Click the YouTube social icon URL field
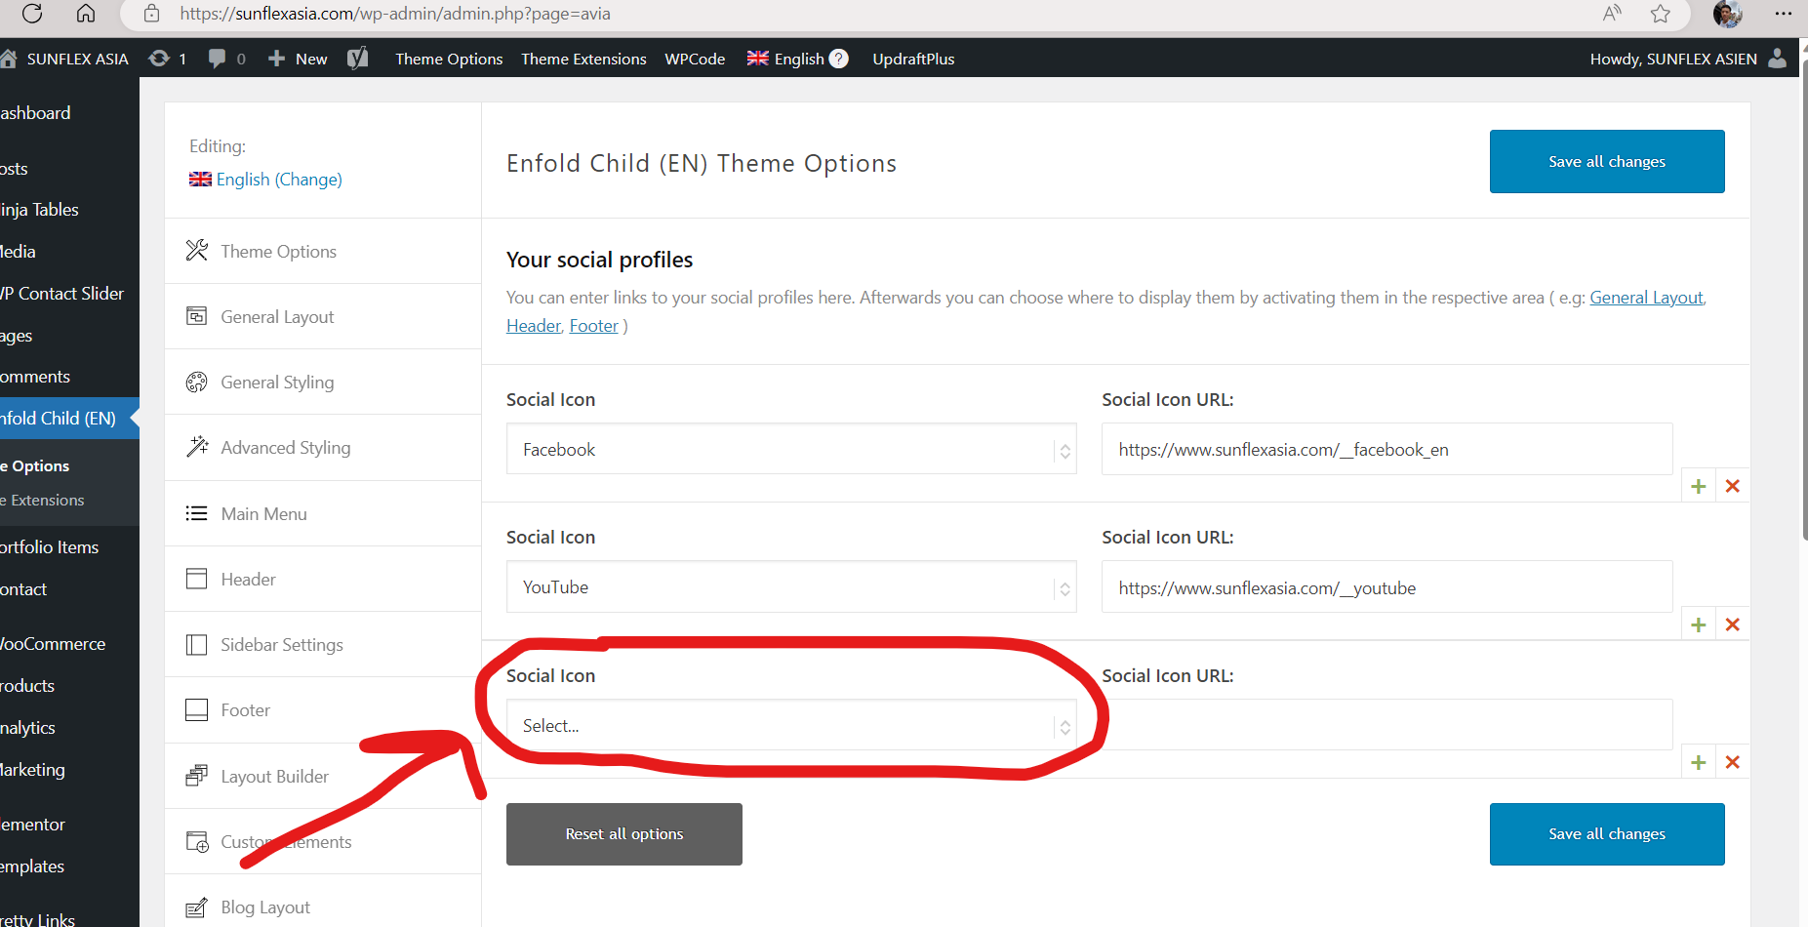 tap(1386, 587)
